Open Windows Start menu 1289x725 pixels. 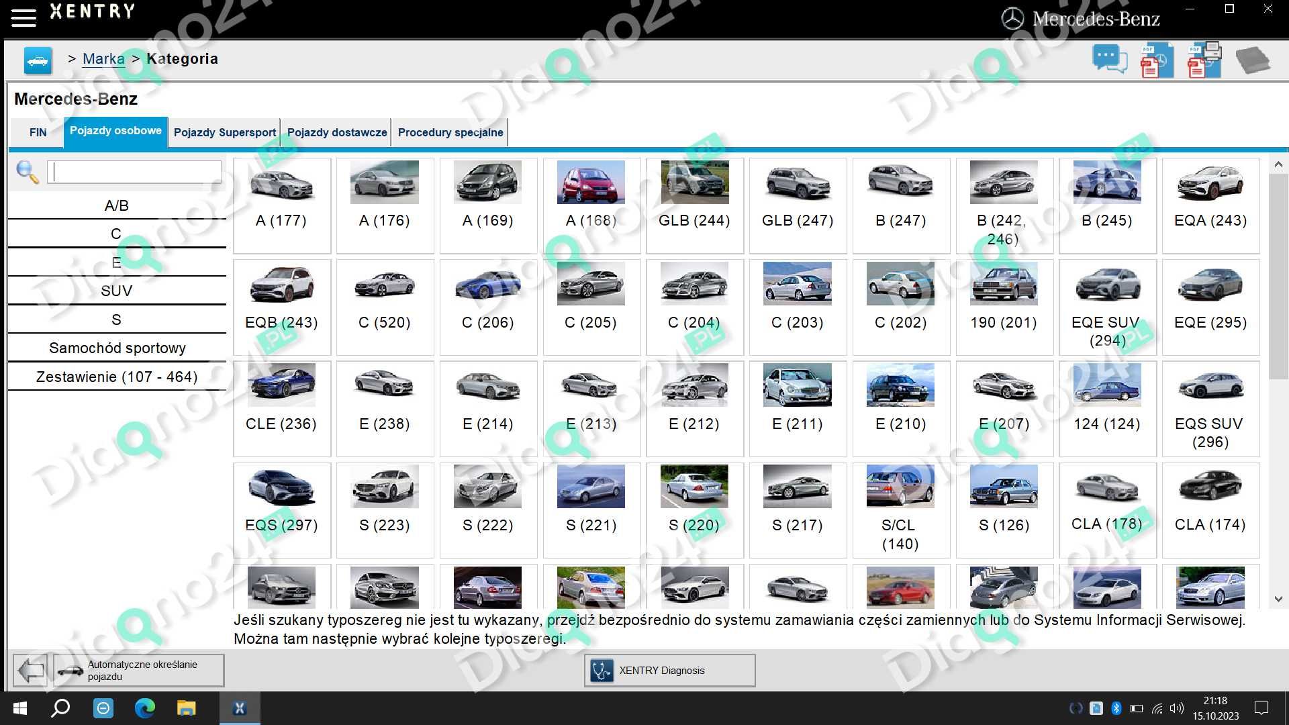coord(19,708)
